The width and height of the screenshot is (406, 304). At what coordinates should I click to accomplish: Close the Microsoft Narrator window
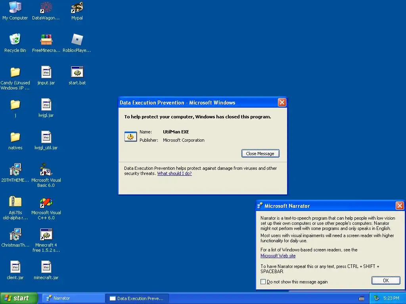(400, 206)
